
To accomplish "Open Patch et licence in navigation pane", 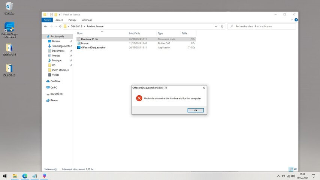I will click(x=60, y=70).
